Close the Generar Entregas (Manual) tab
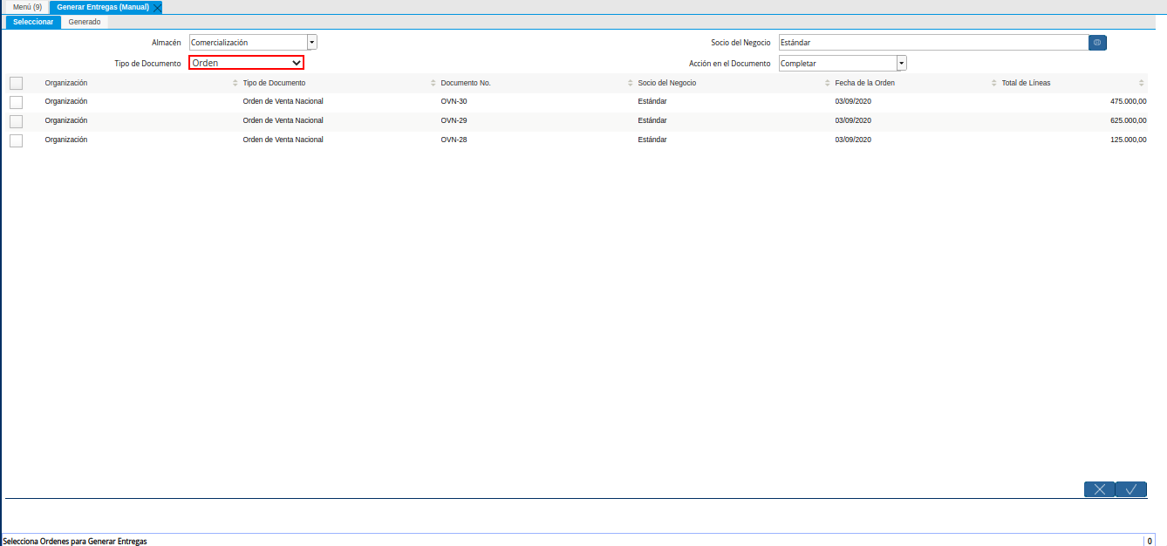This screenshot has width=1167, height=546. coord(157,7)
